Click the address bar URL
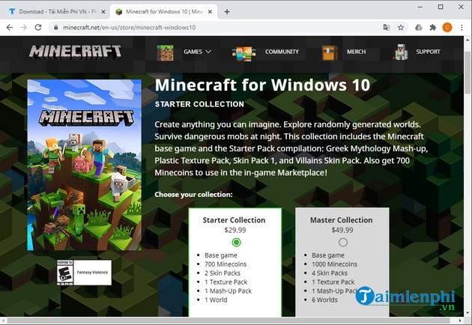The image size is (472, 325). click(x=129, y=28)
